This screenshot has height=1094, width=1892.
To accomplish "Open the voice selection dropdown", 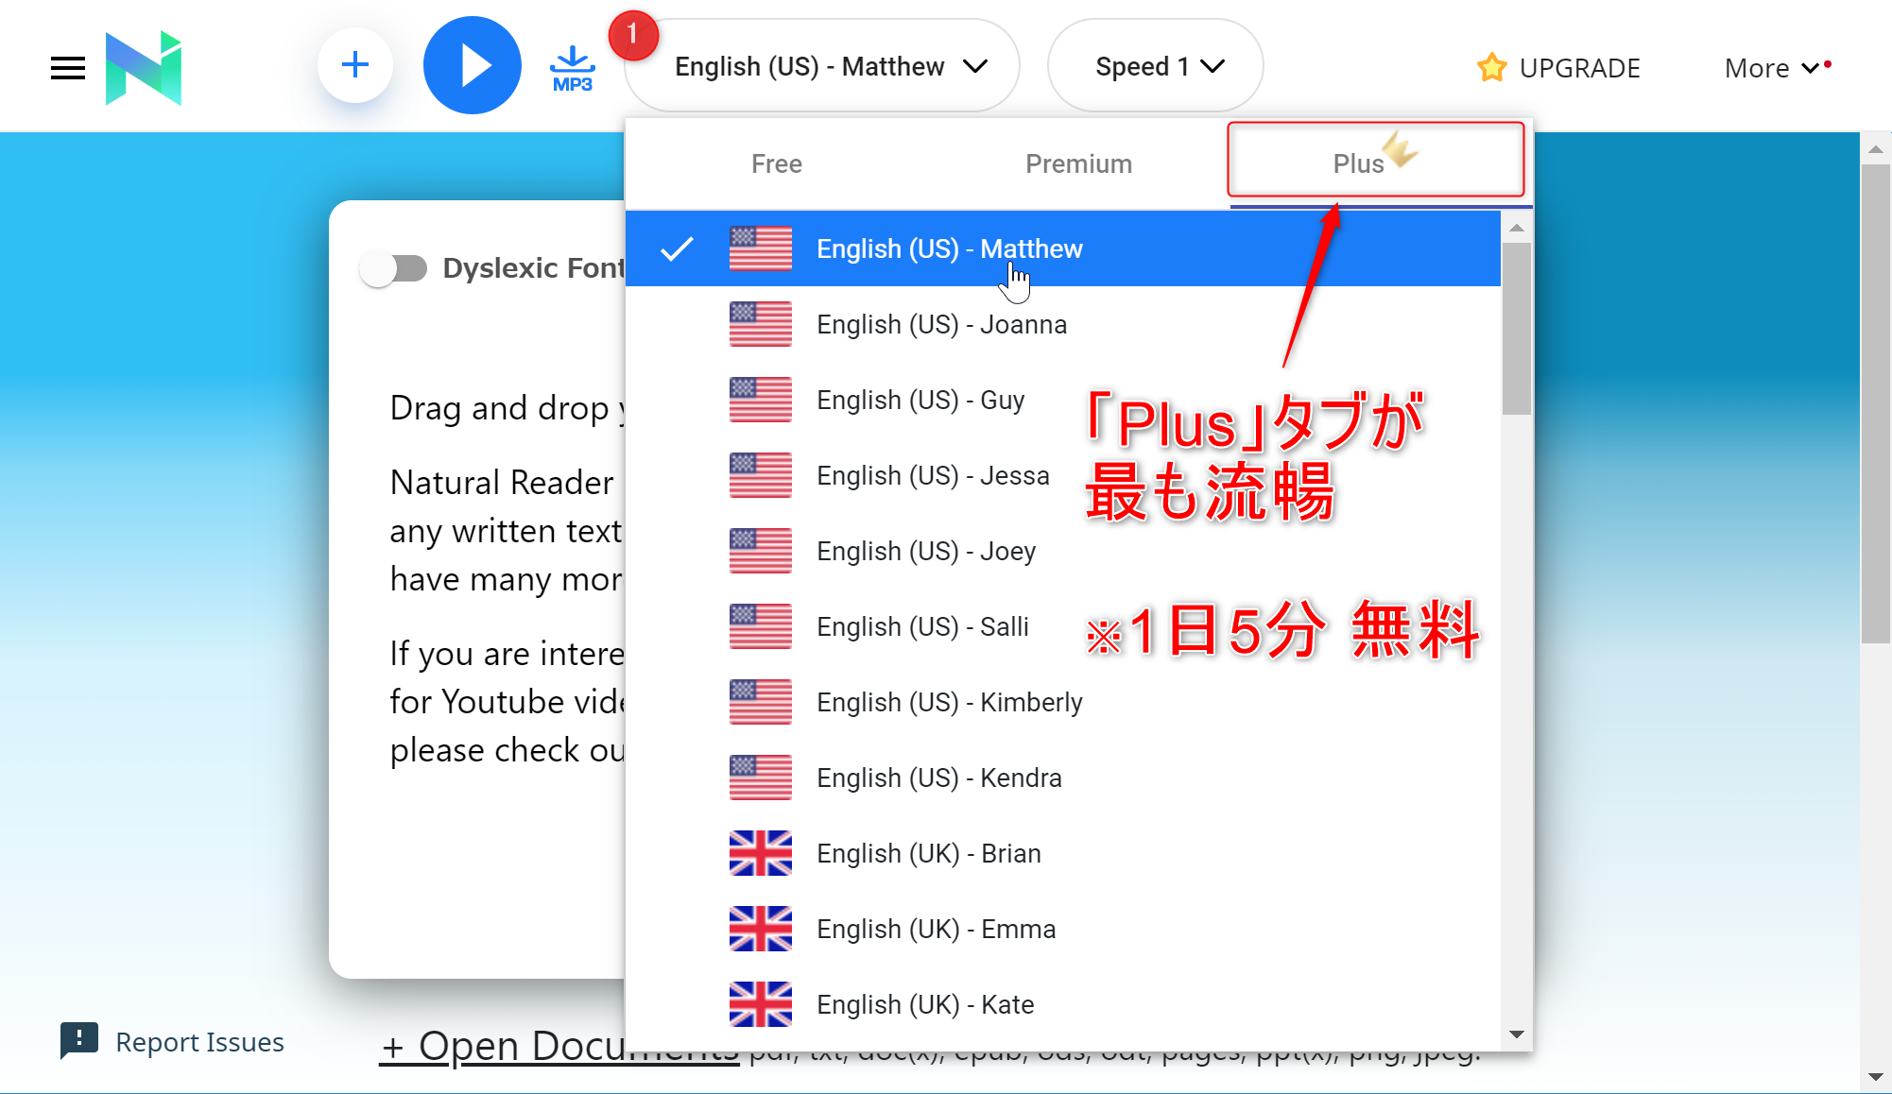I will (822, 66).
